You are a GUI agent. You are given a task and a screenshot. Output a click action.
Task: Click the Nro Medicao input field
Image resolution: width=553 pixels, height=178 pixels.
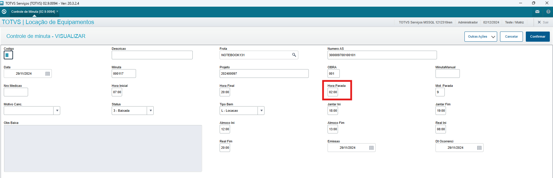(16, 92)
